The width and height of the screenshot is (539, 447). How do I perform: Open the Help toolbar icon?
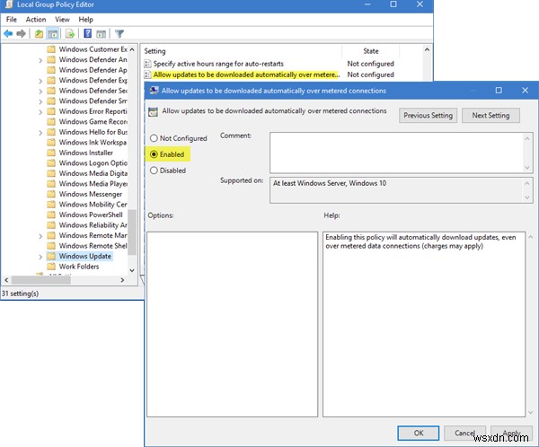pyautogui.click(x=88, y=33)
